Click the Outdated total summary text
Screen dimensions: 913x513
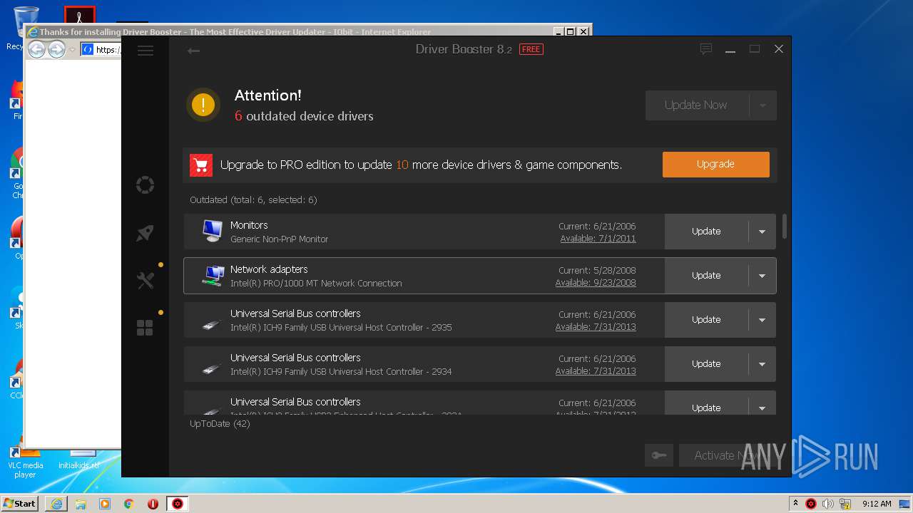(x=253, y=200)
